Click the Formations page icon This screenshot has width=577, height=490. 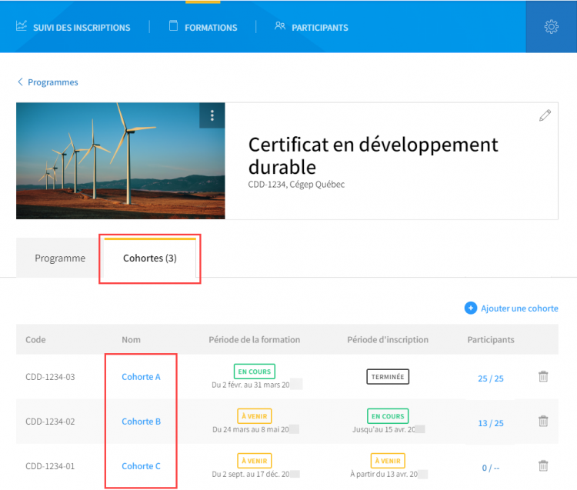[x=173, y=25]
